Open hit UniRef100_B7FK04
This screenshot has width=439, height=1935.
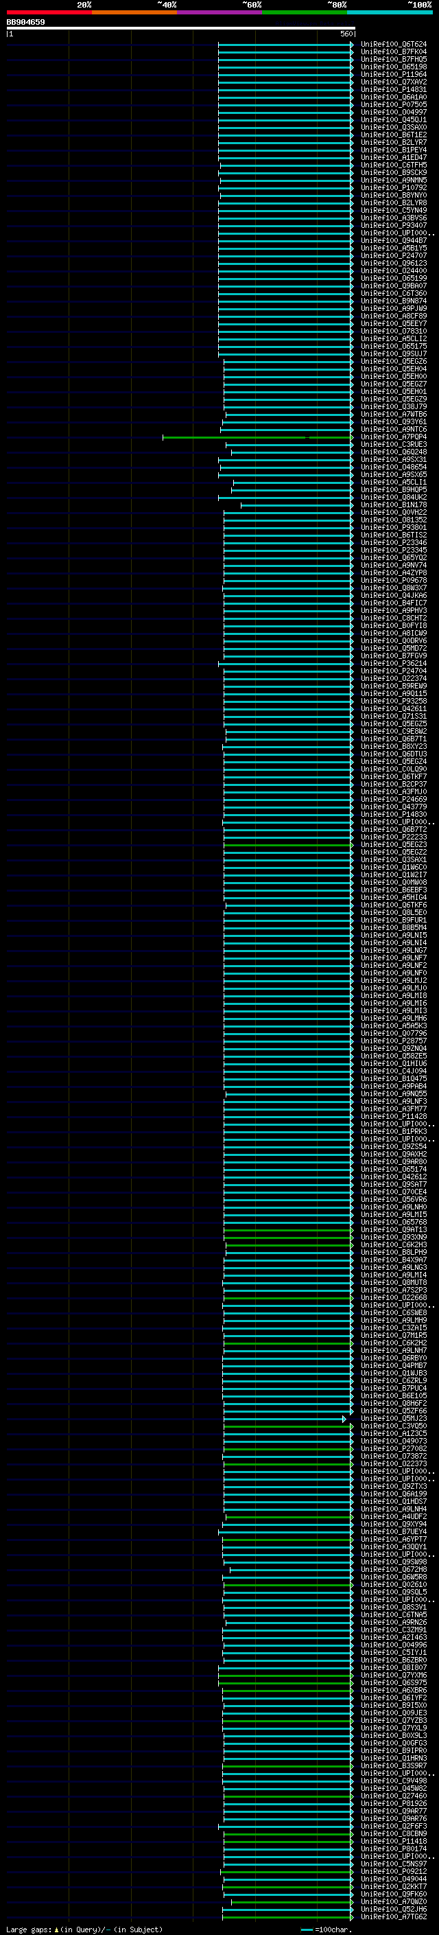pyautogui.click(x=394, y=52)
